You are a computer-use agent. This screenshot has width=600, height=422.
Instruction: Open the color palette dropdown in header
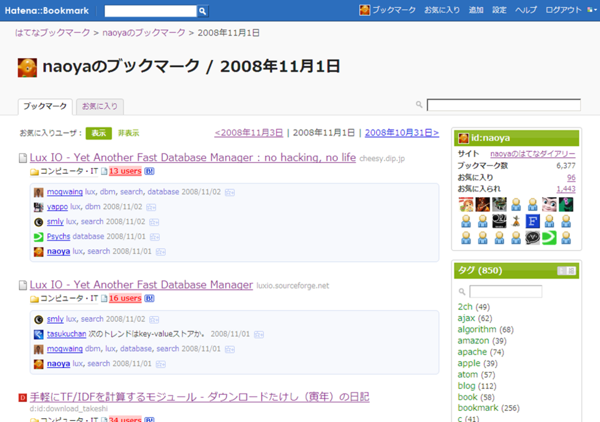coord(592,10)
